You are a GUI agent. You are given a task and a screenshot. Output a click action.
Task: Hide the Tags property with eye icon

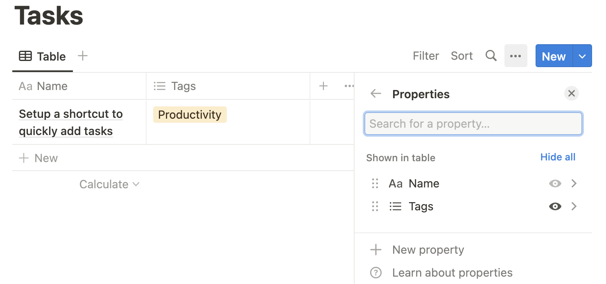coord(555,207)
